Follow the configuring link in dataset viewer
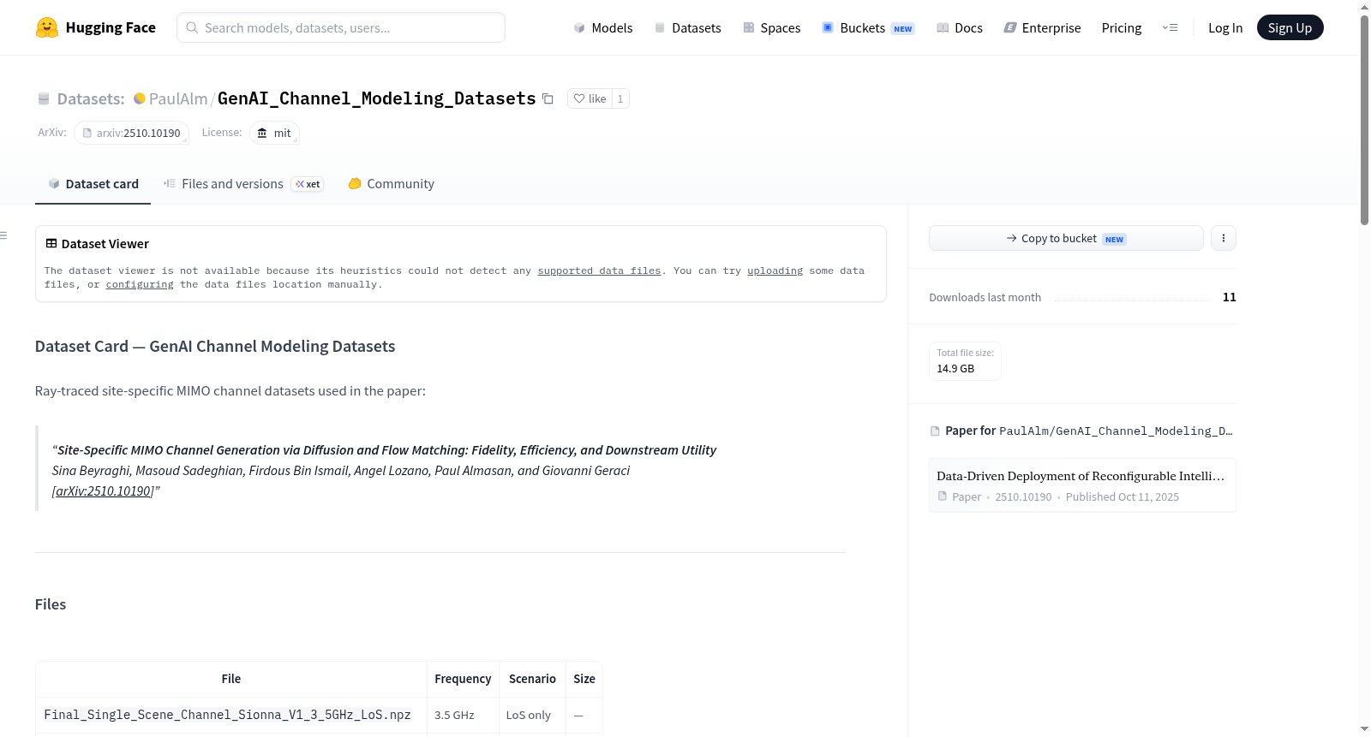This screenshot has width=1371, height=737. coord(140,284)
